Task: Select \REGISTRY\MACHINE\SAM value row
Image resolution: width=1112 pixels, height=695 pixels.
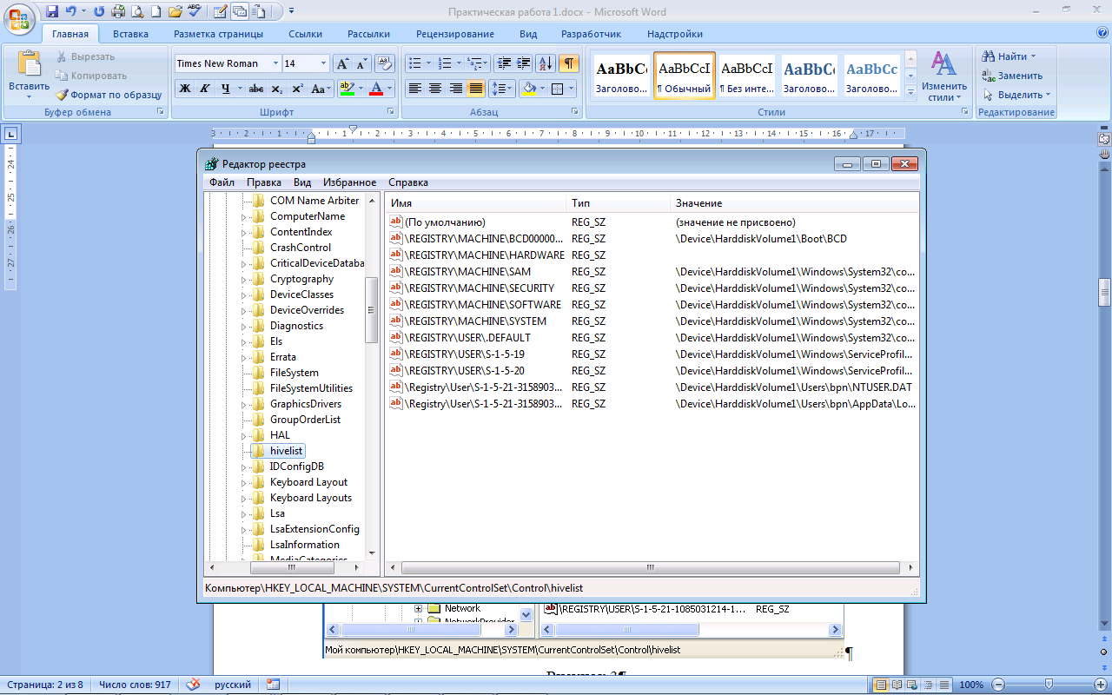Action: click(x=652, y=272)
